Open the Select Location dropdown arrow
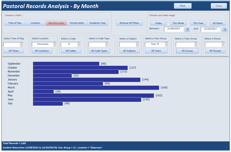Image resolution: width=231 pixels, height=152 pixels. point(55,44)
